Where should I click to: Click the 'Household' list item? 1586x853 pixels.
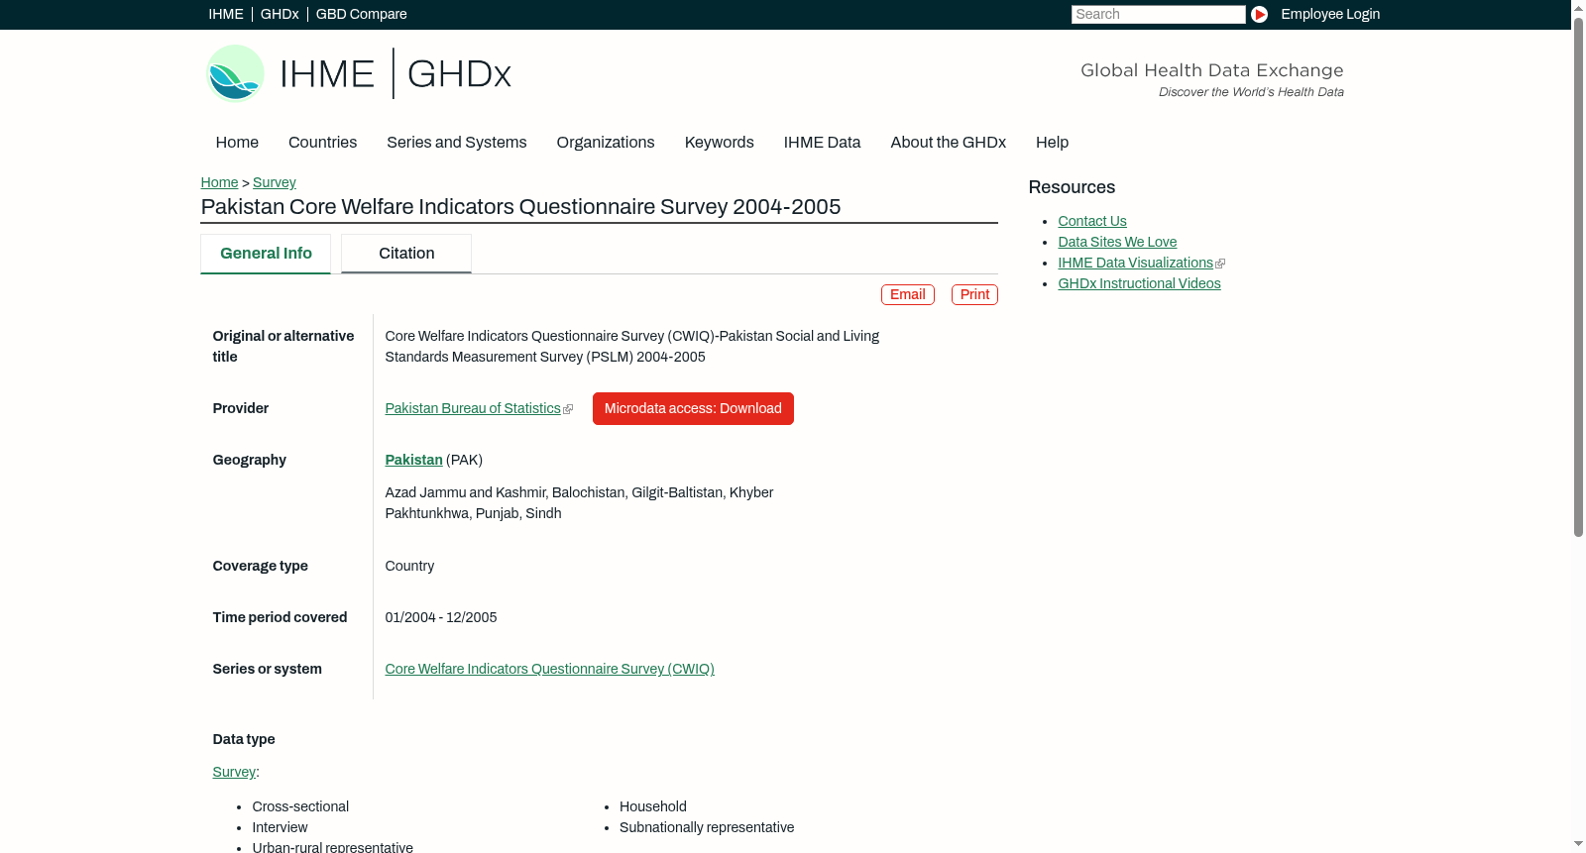point(653,806)
